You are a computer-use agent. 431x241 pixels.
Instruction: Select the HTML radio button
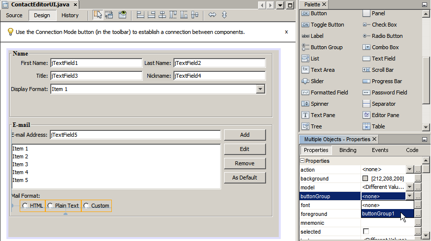[25, 206]
